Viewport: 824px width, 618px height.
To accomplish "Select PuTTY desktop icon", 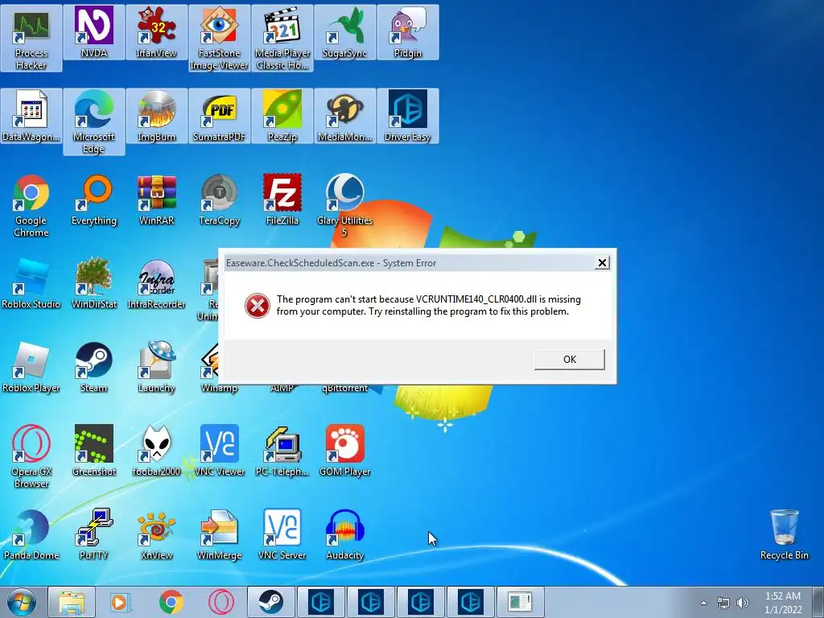I will 93,534.
